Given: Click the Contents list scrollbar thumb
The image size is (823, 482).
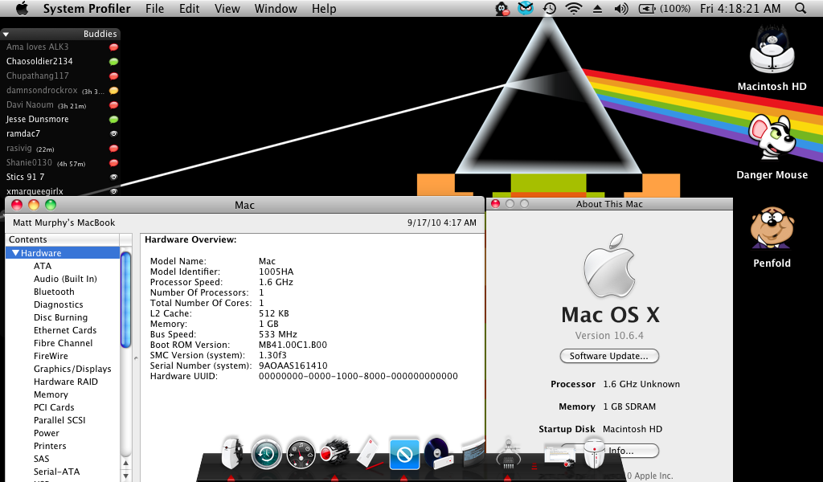Looking at the screenshot, I should coord(125,300).
